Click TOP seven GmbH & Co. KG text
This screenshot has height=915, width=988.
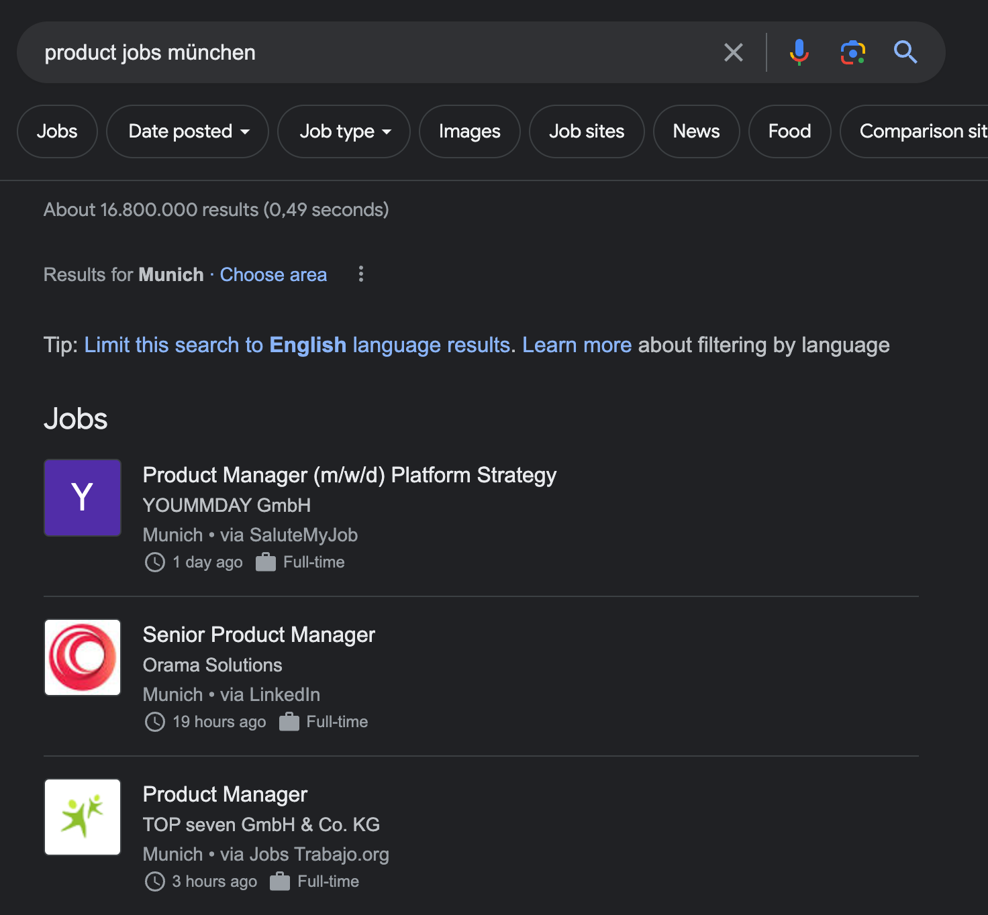pos(262,824)
